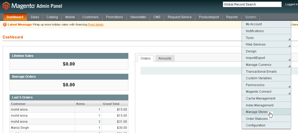
Task: Open the Customers menu
Action: 91,17
